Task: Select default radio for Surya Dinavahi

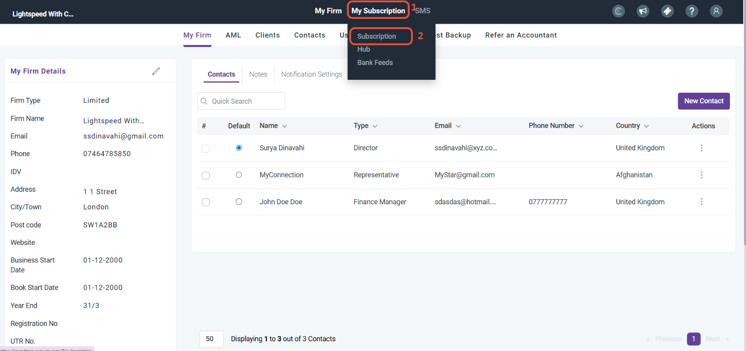Action: click(239, 148)
